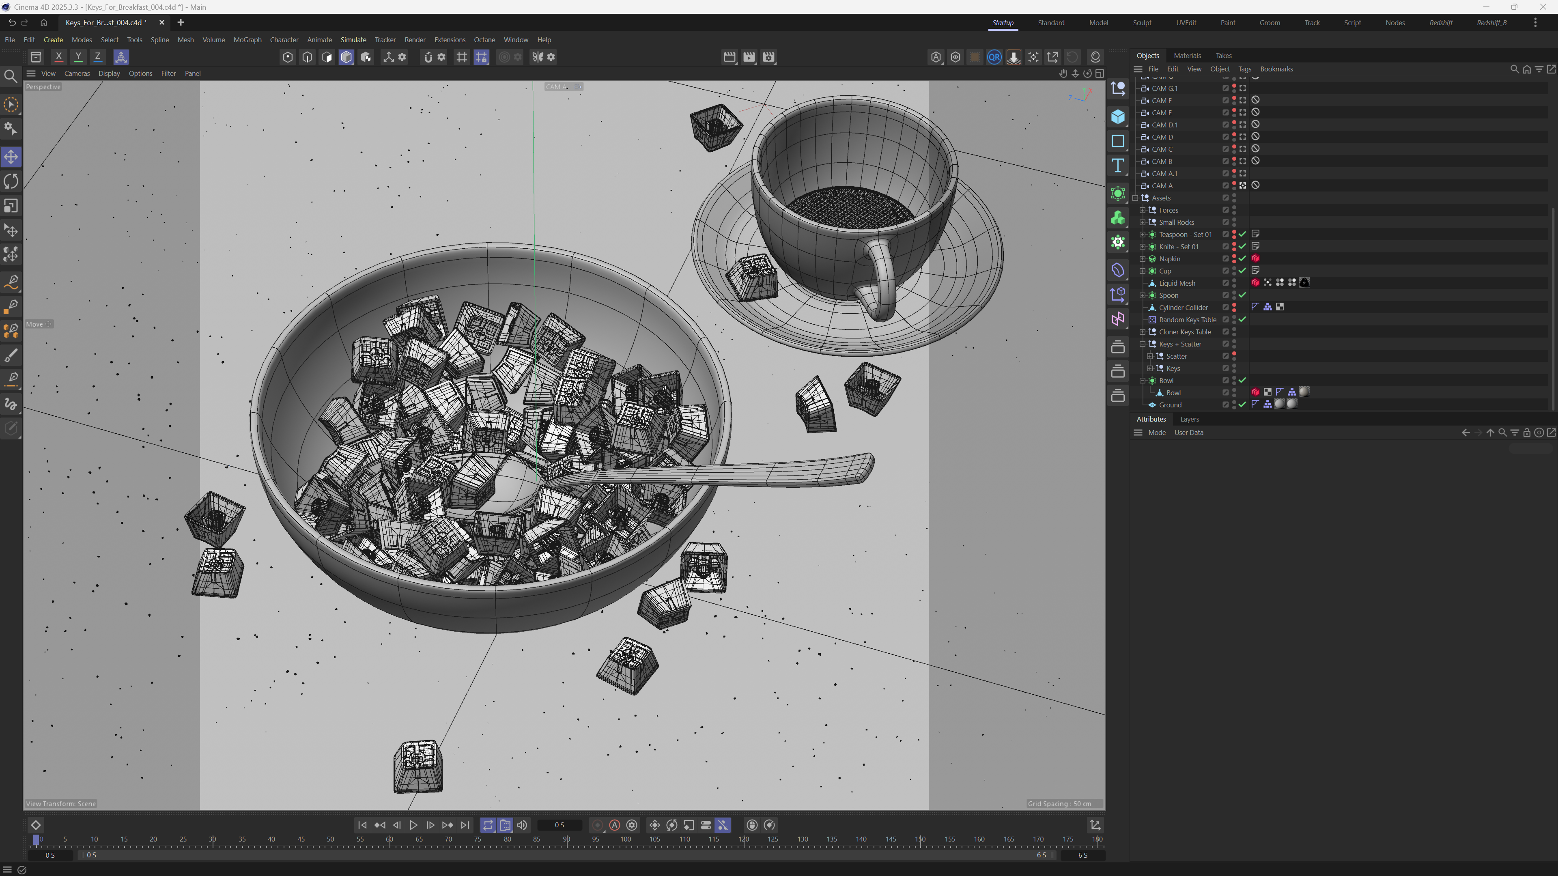
Task: Click the Live Selection tool icon
Action: pos(11,105)
